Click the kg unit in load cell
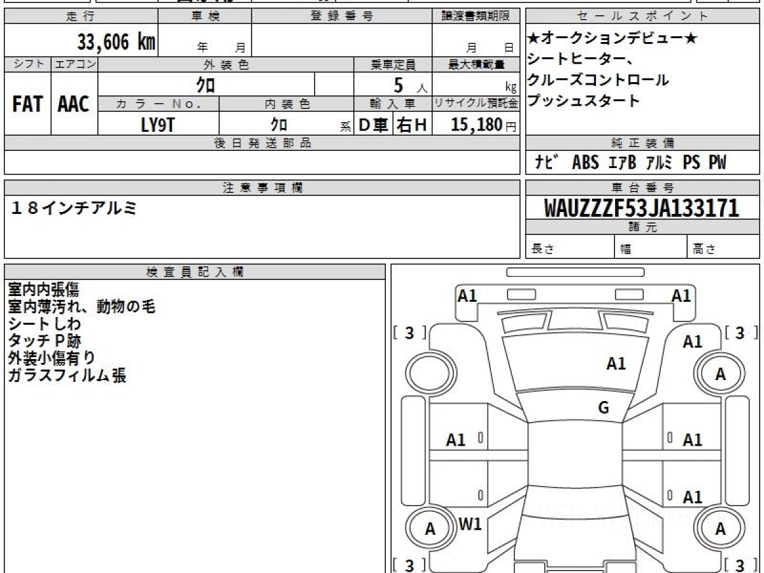 (511, 88)
